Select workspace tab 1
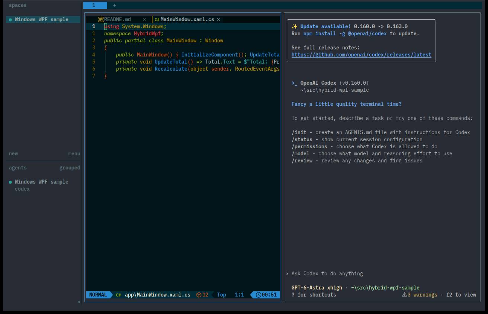The width and height of the screenshot is (488, 314). click(95, 5)
